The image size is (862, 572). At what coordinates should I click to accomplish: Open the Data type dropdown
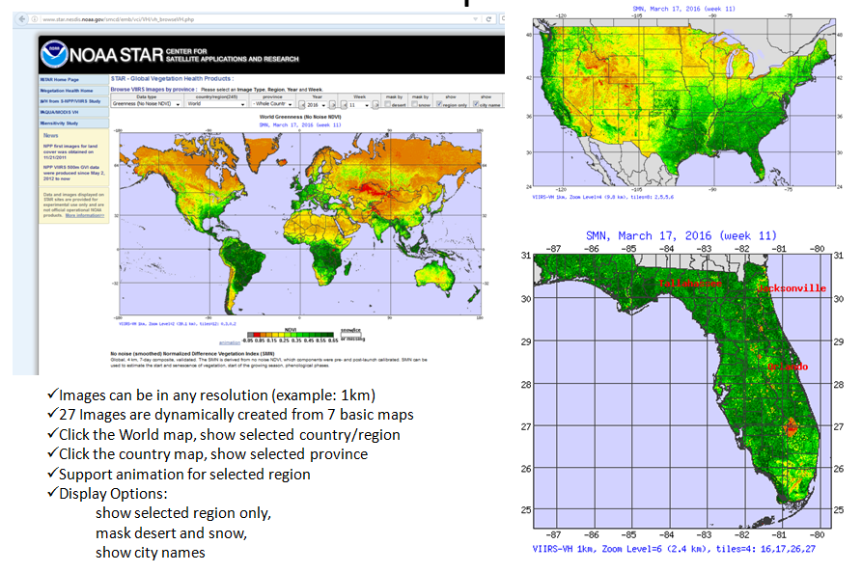click(146, 103)
